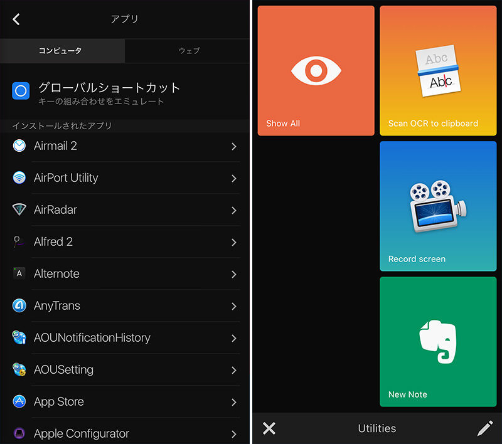Viewport: 502px width, 444px height.
Task: Open the App Store row
Action: (x=125, y=402)
